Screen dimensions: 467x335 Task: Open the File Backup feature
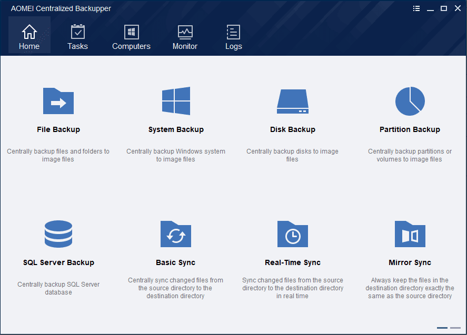pos(58,101)
